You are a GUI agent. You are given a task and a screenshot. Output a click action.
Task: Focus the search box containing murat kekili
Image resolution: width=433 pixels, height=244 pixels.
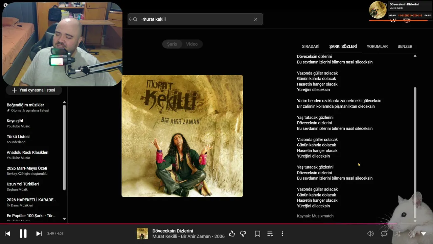tap(195, 19)
